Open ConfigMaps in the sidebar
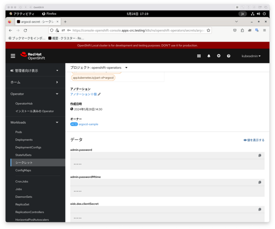Viewport: 275px width, 229px height. point(23,170)
